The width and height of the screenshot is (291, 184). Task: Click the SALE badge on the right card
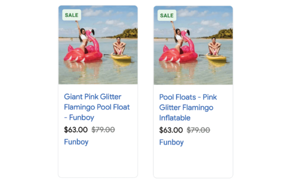167,15
